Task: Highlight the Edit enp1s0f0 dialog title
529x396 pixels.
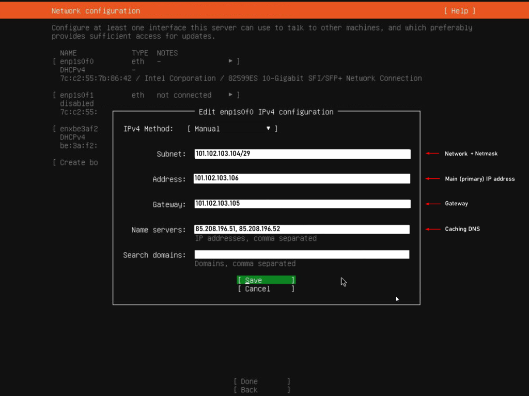Action: [266, 112]
